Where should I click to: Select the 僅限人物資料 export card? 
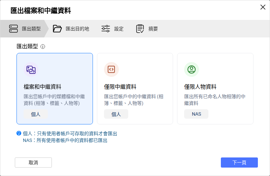(215, 89)
